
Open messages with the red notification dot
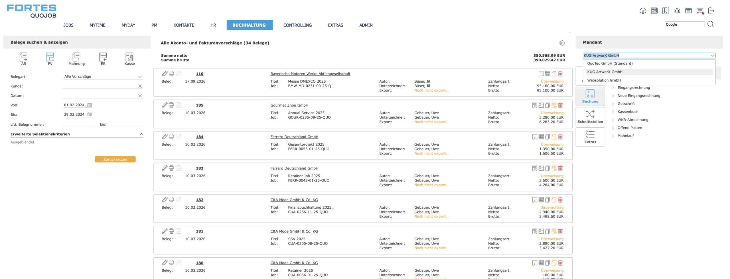point(700,11)
